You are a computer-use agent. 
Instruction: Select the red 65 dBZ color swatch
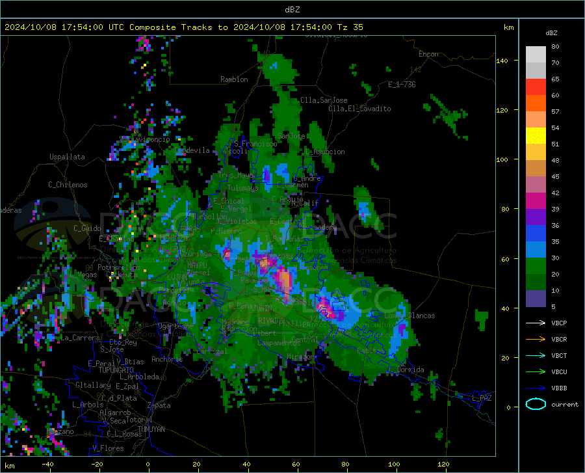(x=536, y=87)
